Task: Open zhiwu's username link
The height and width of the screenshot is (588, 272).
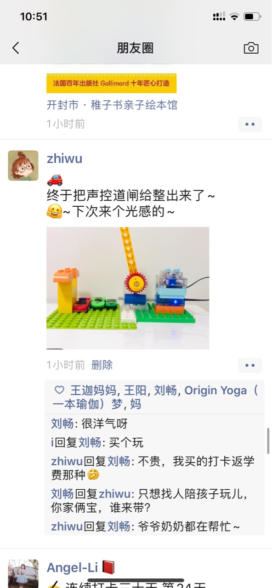Action: (65, 158)
